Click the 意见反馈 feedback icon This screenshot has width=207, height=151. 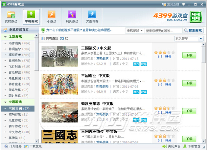click(164, 5)
